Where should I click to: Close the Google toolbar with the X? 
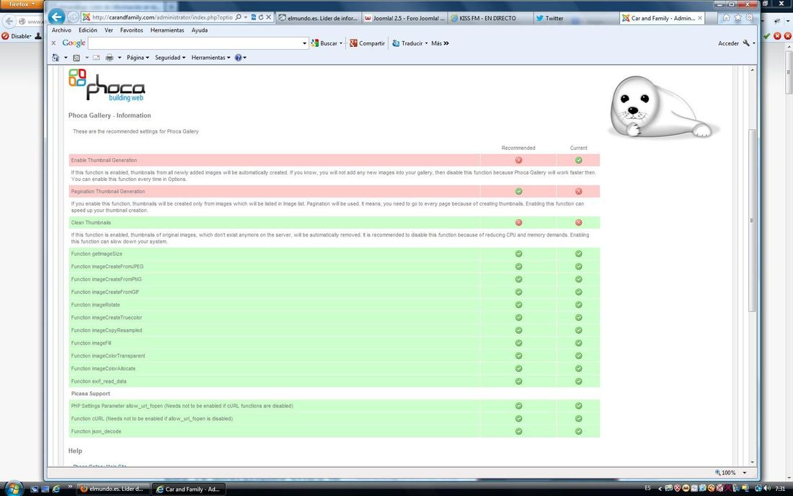53,43
